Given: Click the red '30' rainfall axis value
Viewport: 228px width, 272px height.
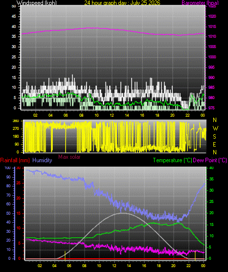Looking at the screenshot, I should point(19,168).
